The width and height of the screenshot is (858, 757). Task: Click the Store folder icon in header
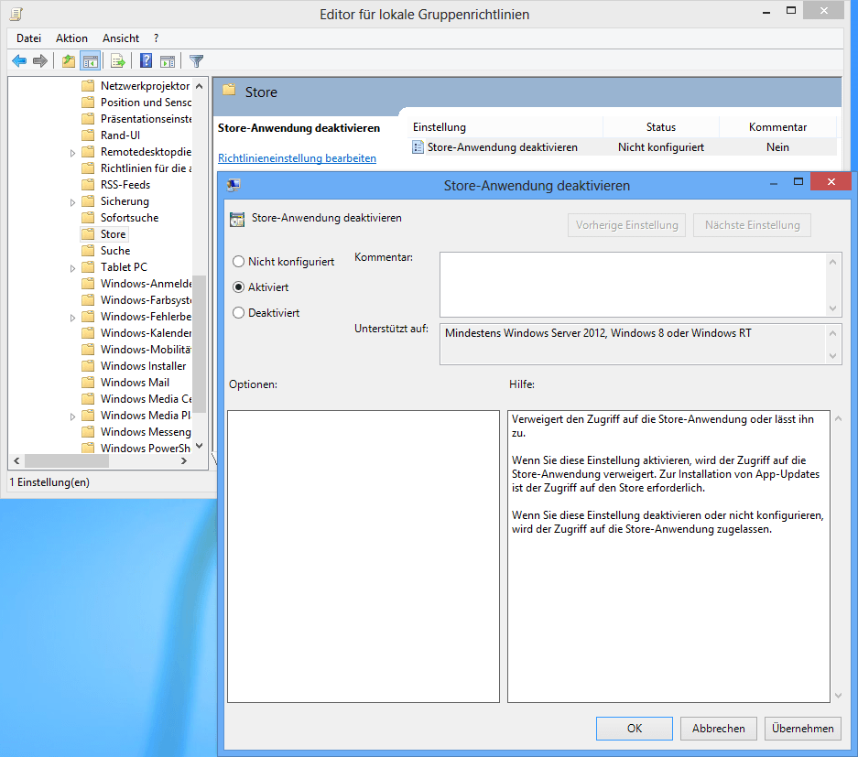(229, 91)
